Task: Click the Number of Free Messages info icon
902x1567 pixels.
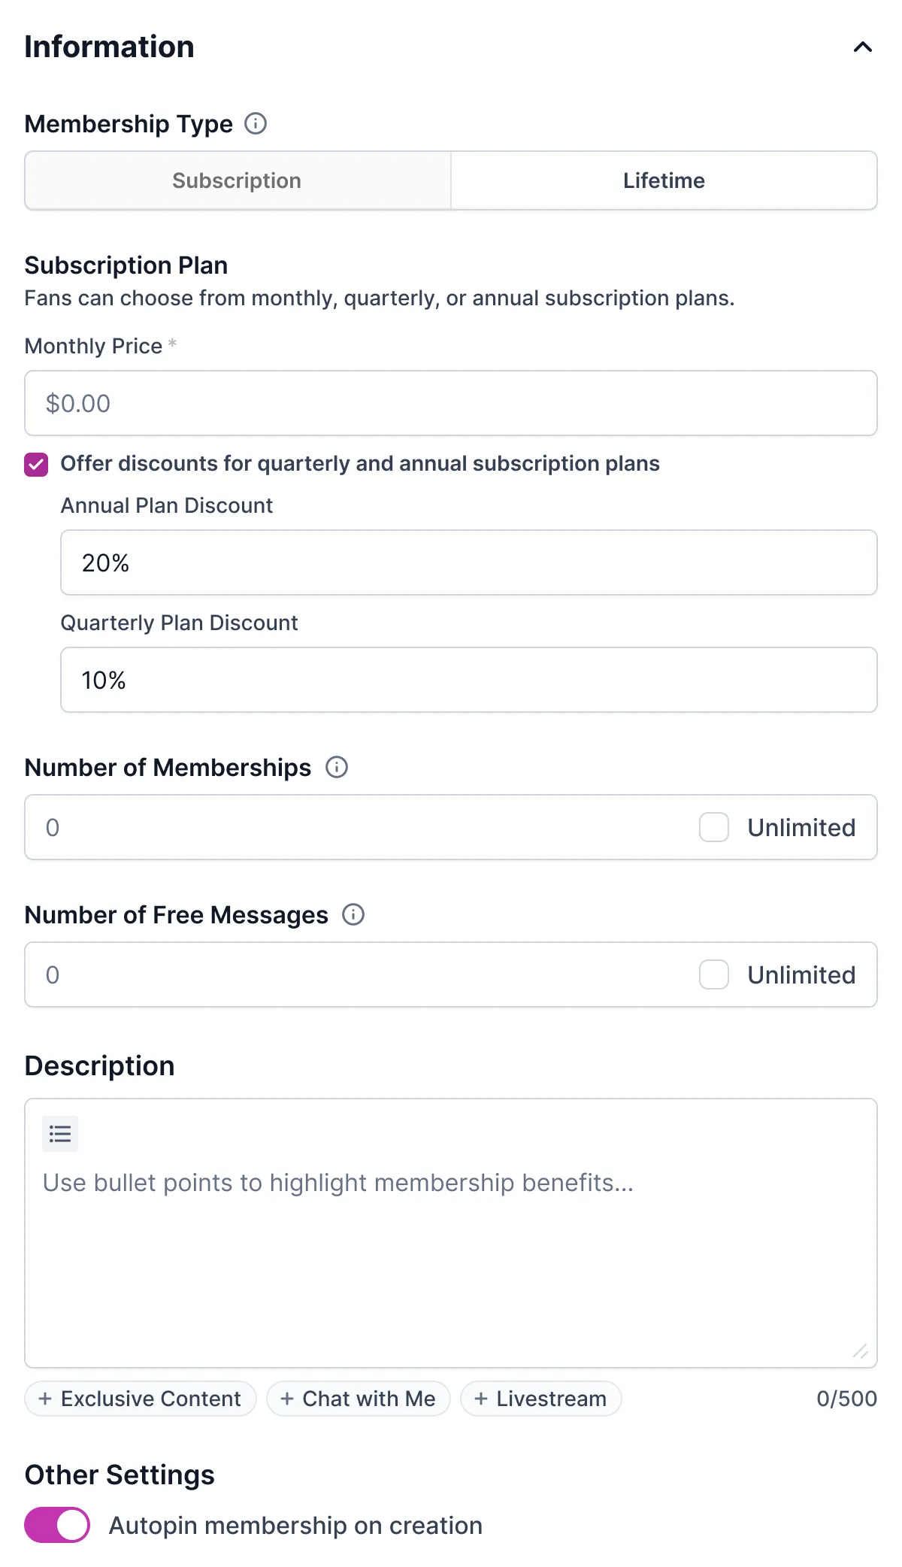Action: [352, 914]
